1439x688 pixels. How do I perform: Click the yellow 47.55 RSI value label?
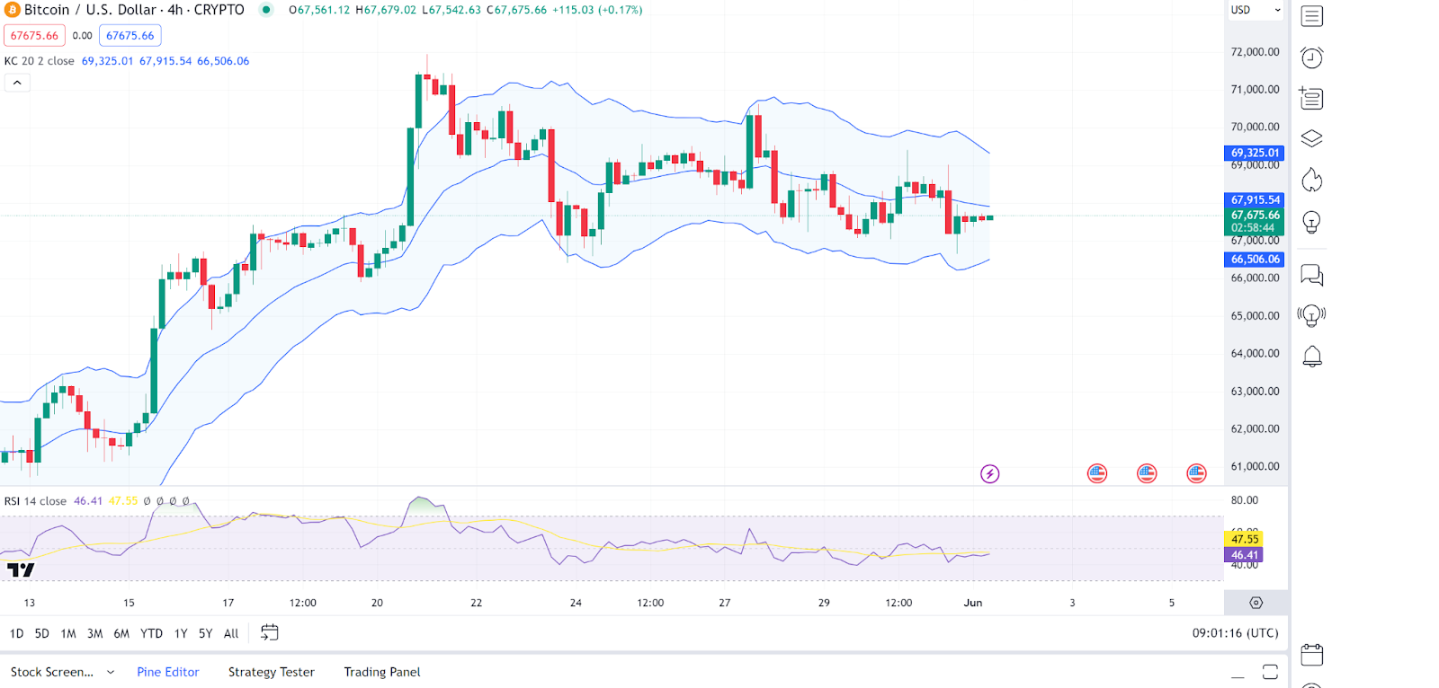click(x=1245, y=539)
